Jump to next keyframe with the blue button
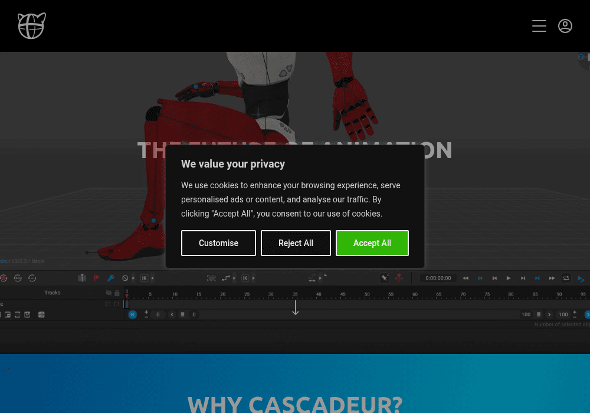Viewport: 590px width, 413px height. [x=537, y=278]
